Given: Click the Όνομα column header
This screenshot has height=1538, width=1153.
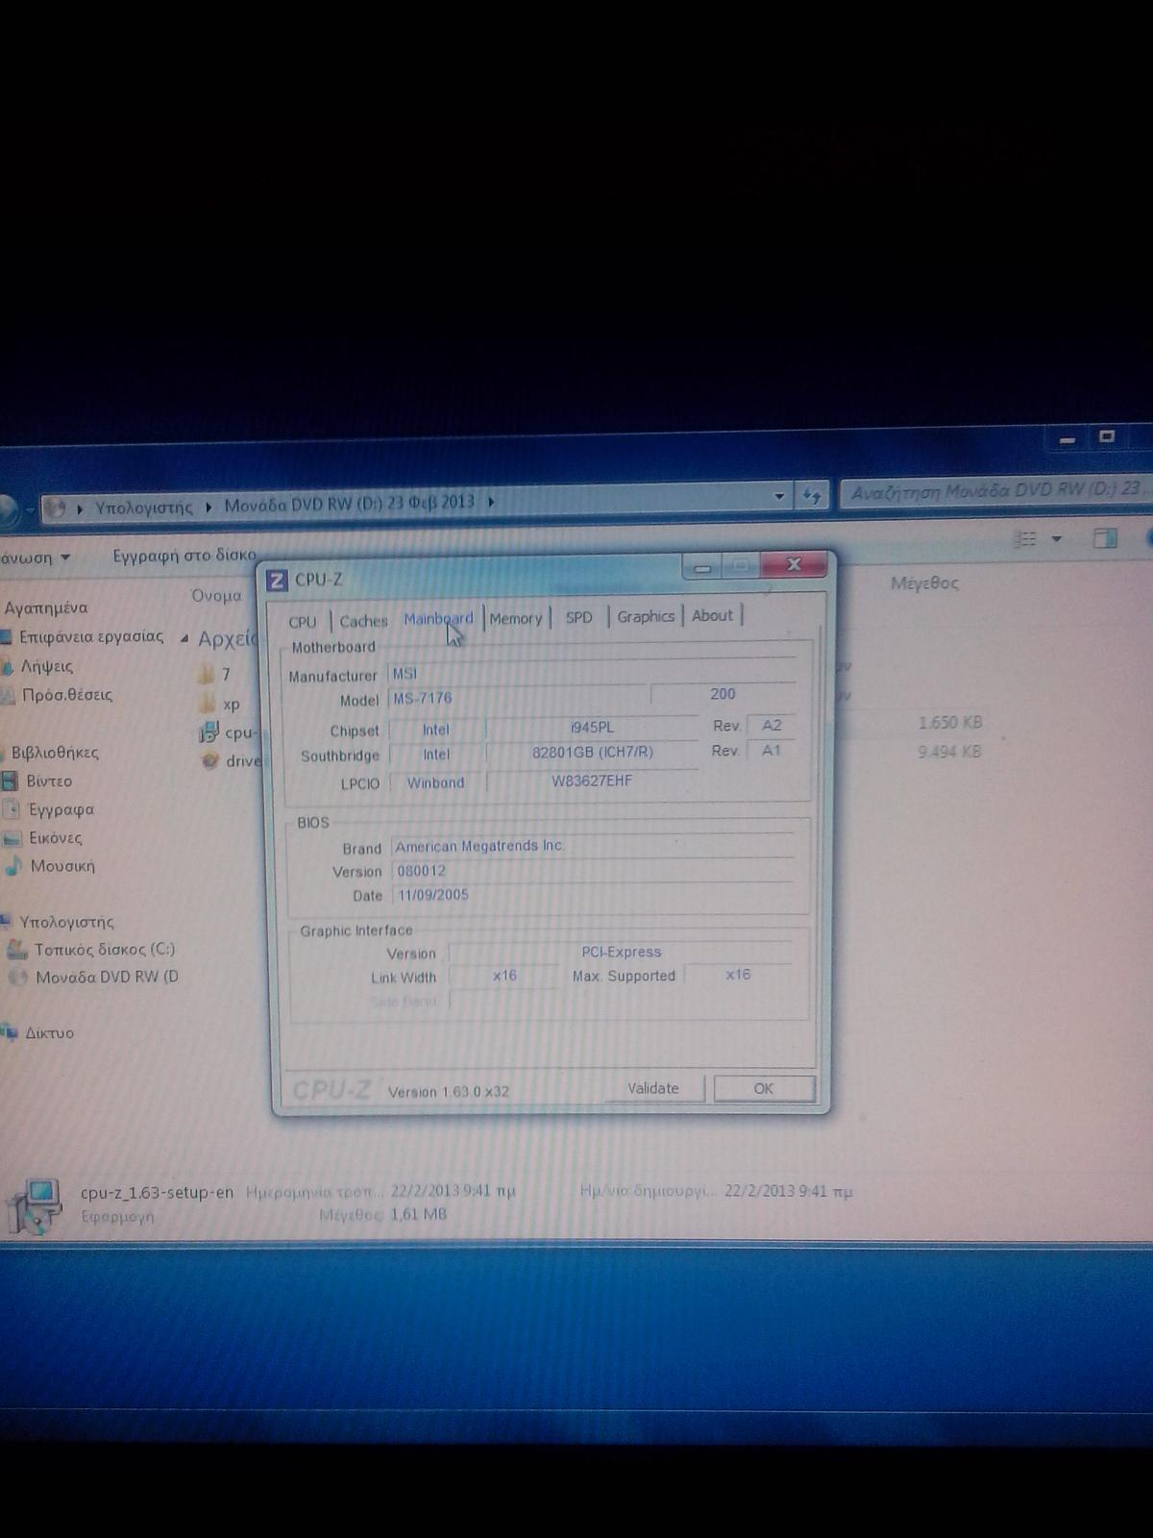Looking at the screenshot, I should tap(216, 596).
